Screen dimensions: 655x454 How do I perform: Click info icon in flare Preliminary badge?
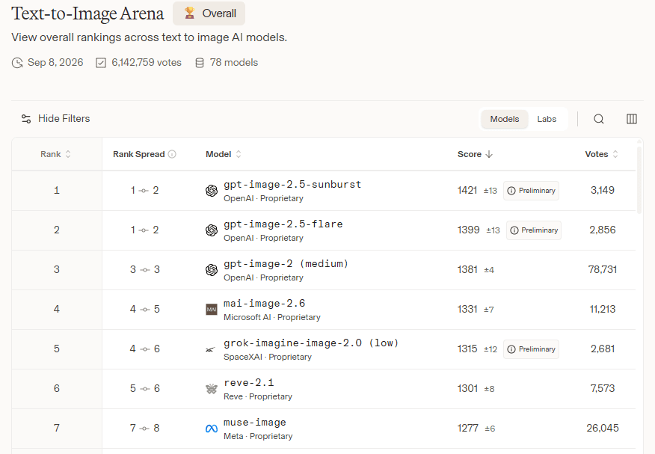point(514,230)
